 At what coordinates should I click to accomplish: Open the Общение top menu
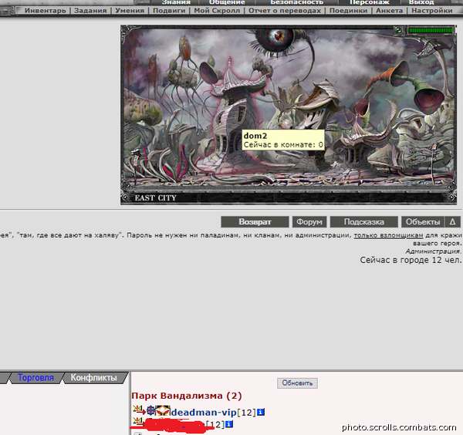click(227, 2)
